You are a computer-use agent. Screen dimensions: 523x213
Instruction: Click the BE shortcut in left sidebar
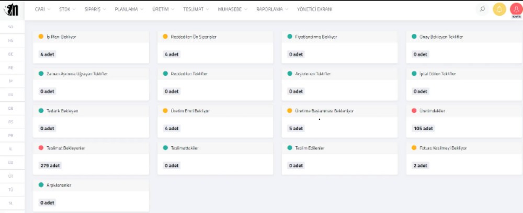(10, 54)
